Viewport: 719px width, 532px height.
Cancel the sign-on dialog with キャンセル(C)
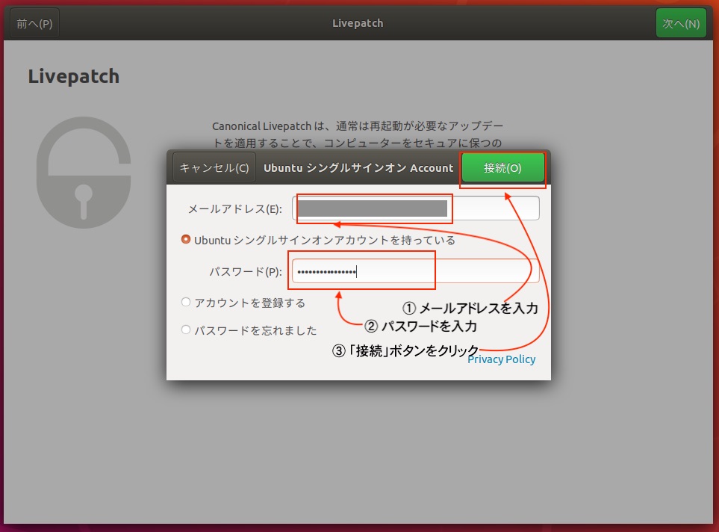click(214, 168)
